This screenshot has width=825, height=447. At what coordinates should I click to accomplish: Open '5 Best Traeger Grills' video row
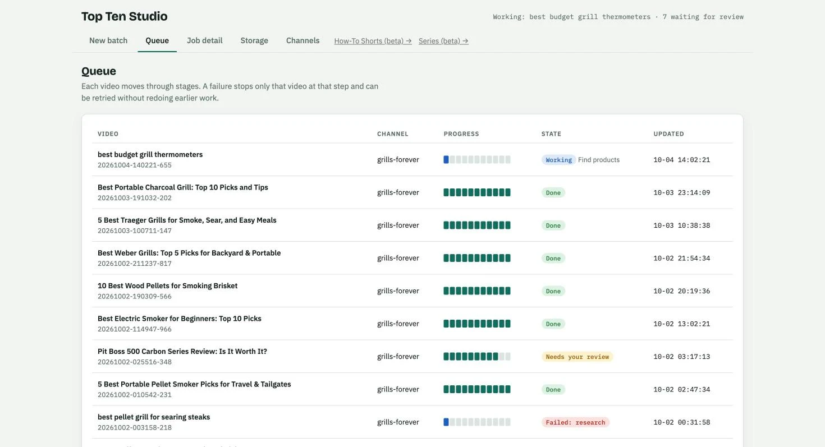tap(412, 225)
